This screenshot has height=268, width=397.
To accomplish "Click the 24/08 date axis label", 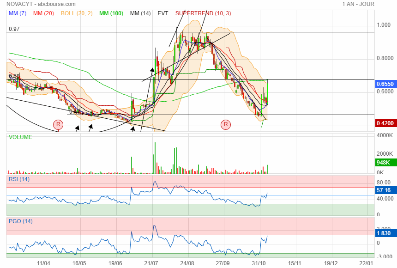I will (187, 263).
